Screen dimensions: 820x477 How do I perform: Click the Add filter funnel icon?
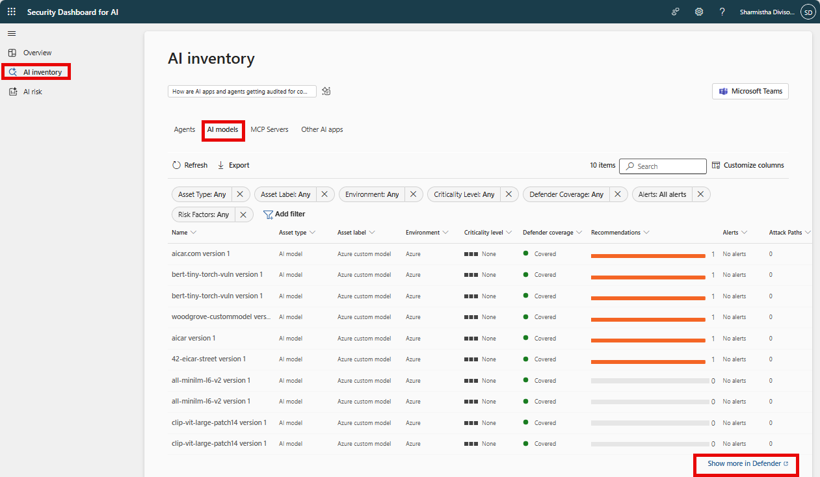pyautogui.click(x=268, y=214)
